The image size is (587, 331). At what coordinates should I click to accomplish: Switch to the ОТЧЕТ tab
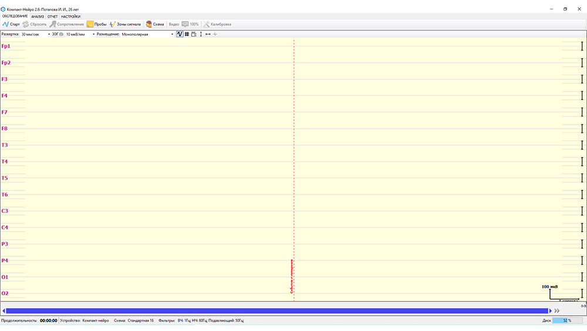(52, 16)
